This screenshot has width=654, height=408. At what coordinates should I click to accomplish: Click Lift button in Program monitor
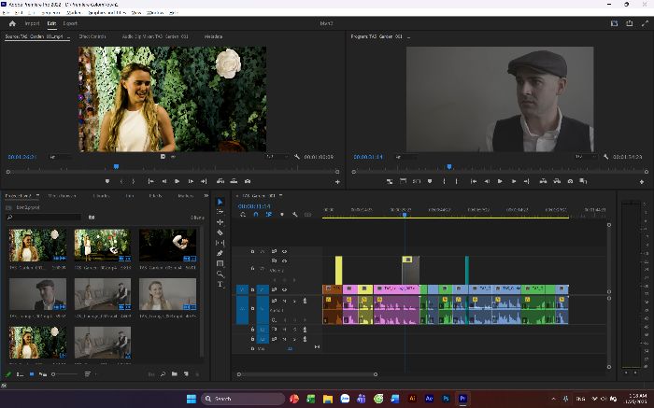543,181
